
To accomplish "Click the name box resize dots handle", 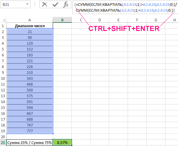I will coord(35,5).
